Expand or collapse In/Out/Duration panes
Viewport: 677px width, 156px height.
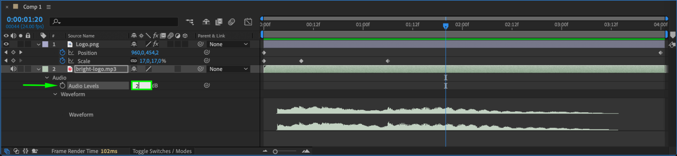(25, 151)
